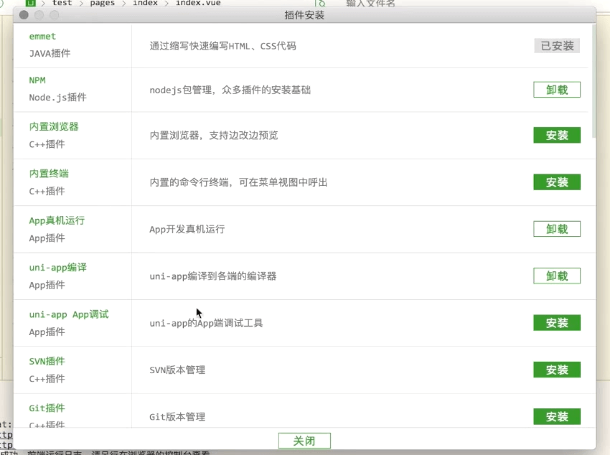Select the emmet plugin name
The height and width of the screenshot is (455, 610).
coord(42,37)
